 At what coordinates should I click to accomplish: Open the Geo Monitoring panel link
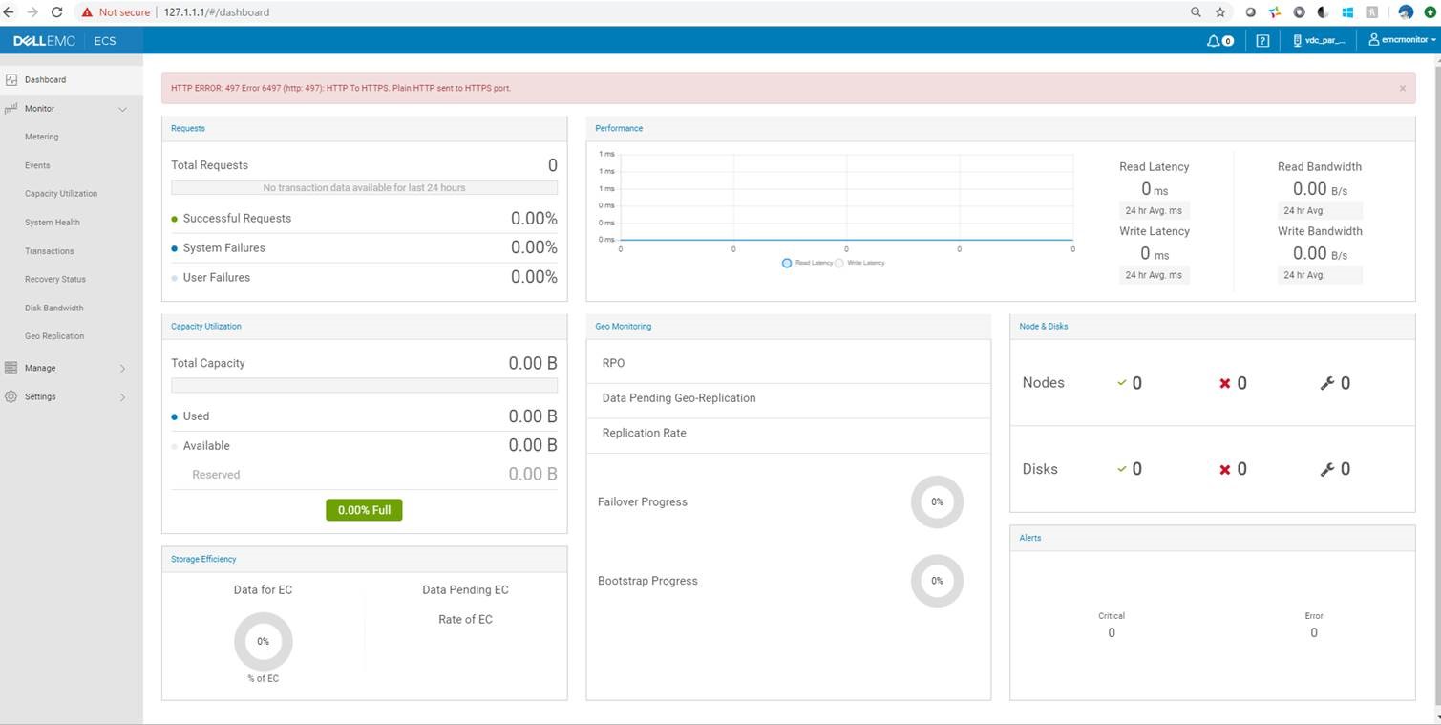[x=624, y=326]
